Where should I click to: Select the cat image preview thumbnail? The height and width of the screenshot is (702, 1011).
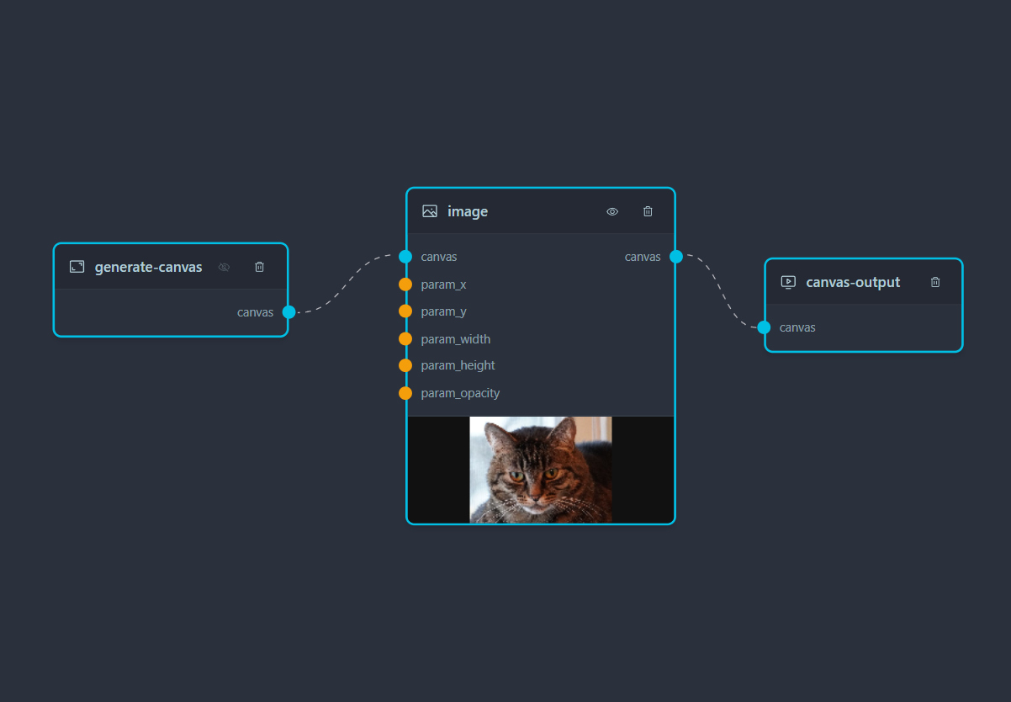[541, 470]
